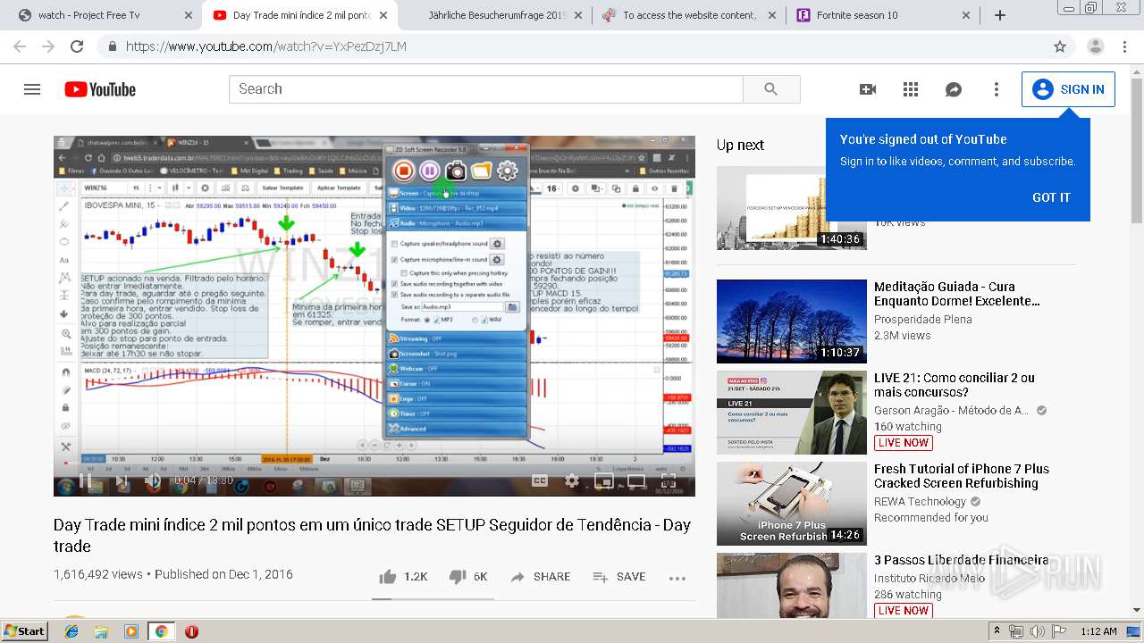The image size is (1144, 643).
Task: Enter full screen on the video
Action: (669, 480)
